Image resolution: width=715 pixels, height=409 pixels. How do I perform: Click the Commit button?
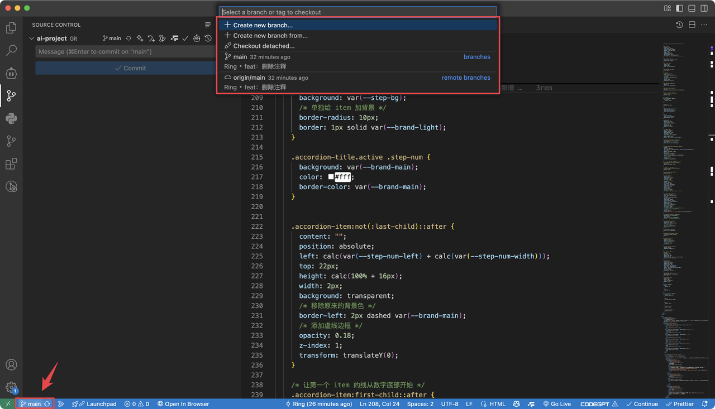coord(124,68)
